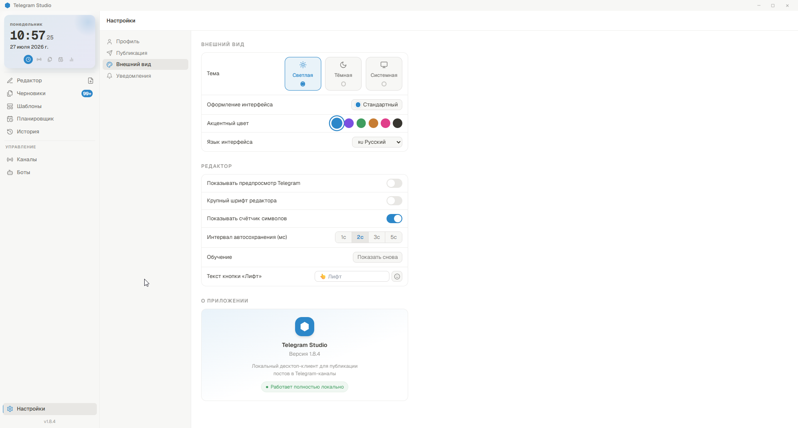Open Боты via its robot icon
Image resolution: width=798 pixels, height=428 pixels.
point(10,172)
